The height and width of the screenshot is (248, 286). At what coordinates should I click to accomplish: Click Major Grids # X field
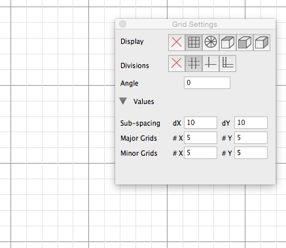(200, 137)
